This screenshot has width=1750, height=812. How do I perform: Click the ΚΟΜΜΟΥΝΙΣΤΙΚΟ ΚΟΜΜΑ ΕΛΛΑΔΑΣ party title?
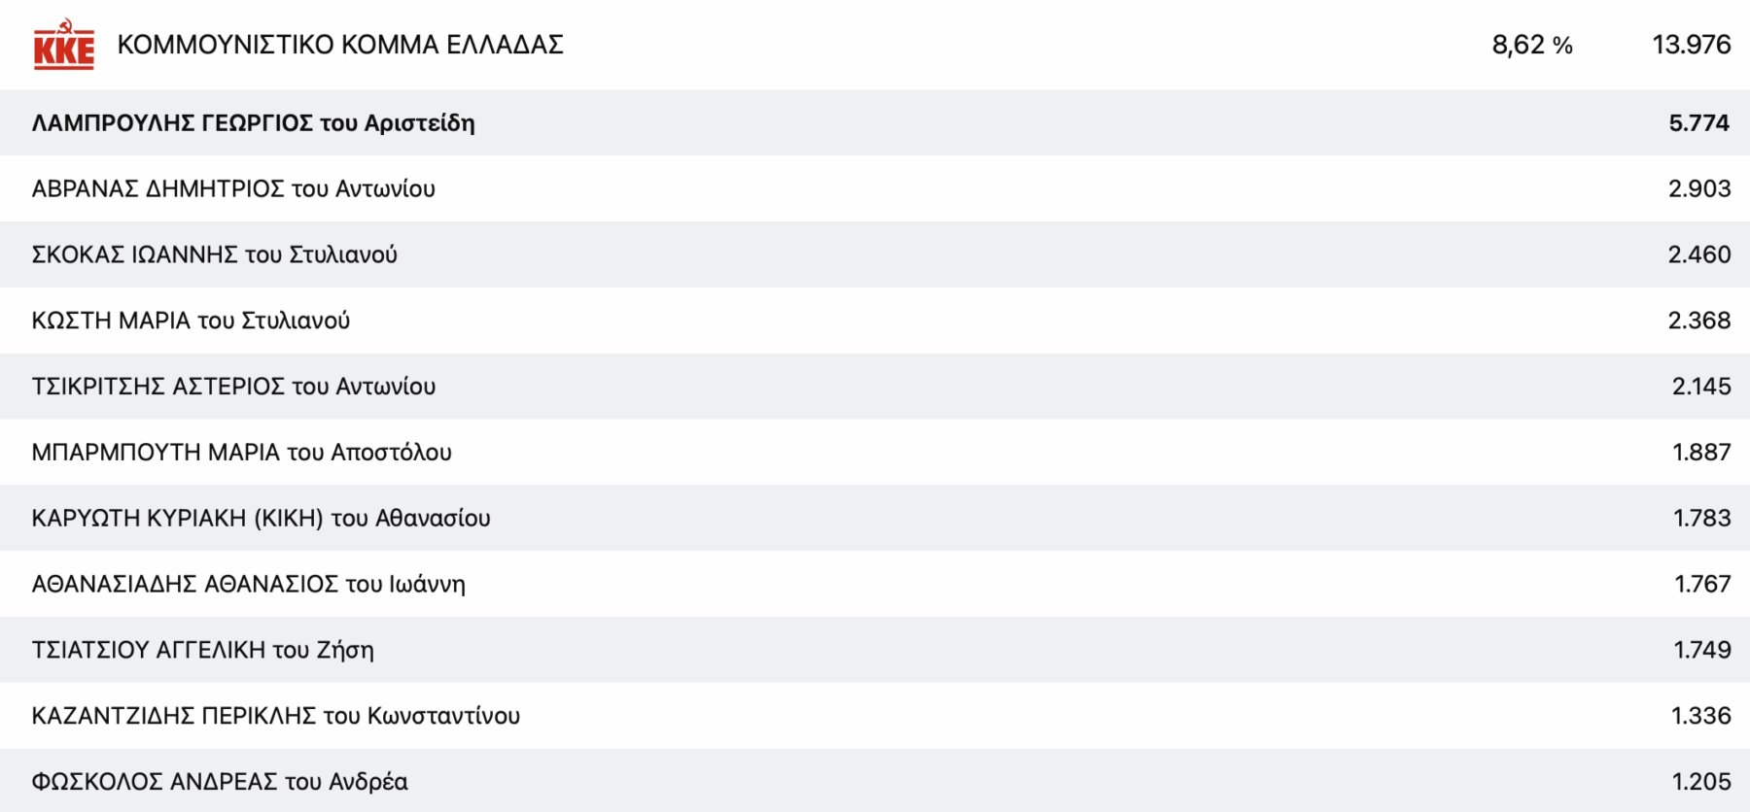click(340, 45)
